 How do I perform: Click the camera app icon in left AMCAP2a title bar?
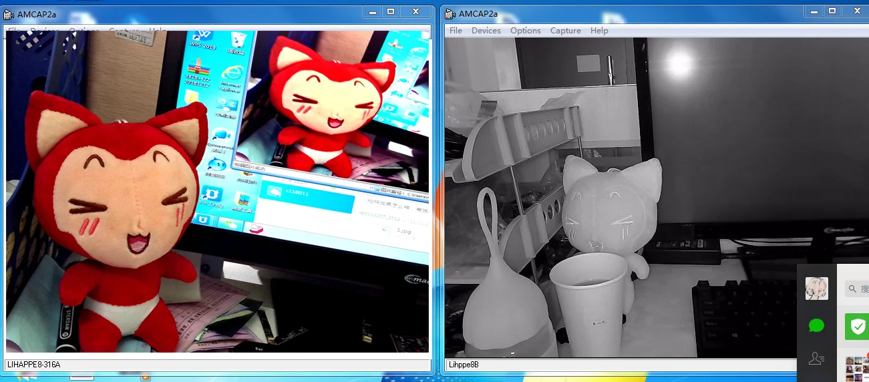coord(9,14)
